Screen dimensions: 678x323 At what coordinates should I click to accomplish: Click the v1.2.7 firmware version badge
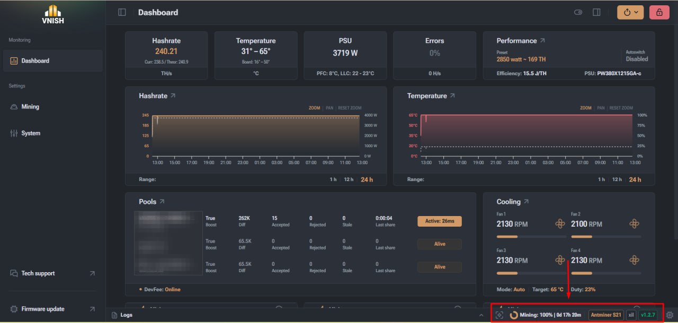click(648, 315)
